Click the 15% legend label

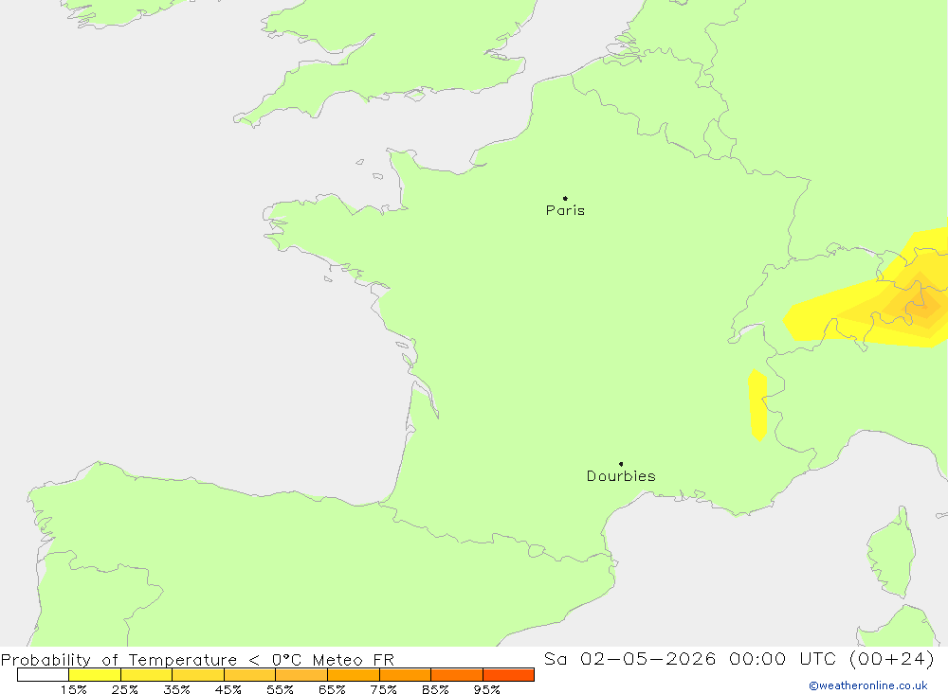pyautogui.click(x=73, y=689)
